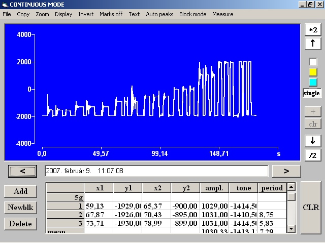Click the greyed plus button
Image resolution: width=325 pixels, height=243 pixels.
313,112
